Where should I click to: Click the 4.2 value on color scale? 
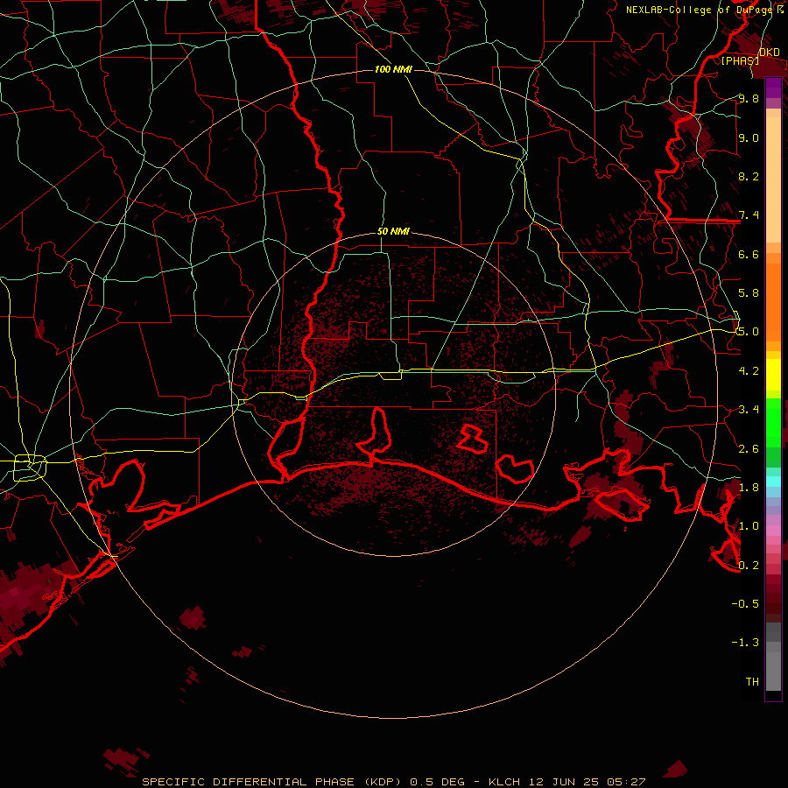pos(749,371)
